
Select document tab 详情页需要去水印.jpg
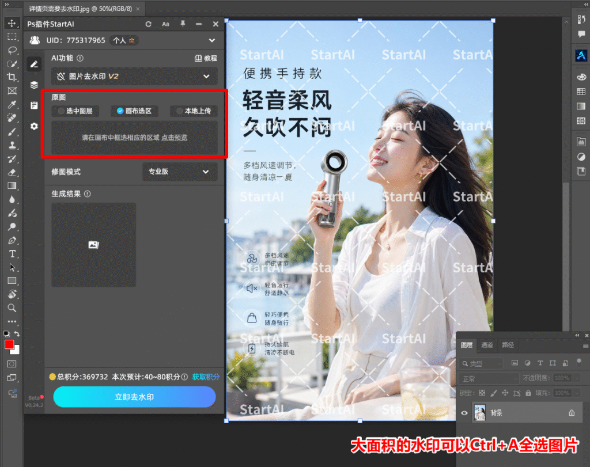81,9
